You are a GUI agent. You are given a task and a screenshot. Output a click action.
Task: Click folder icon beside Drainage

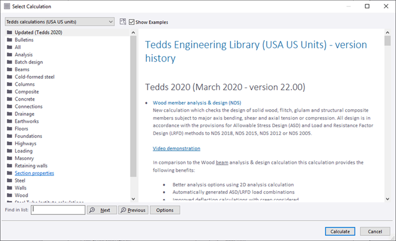point(9,114)
